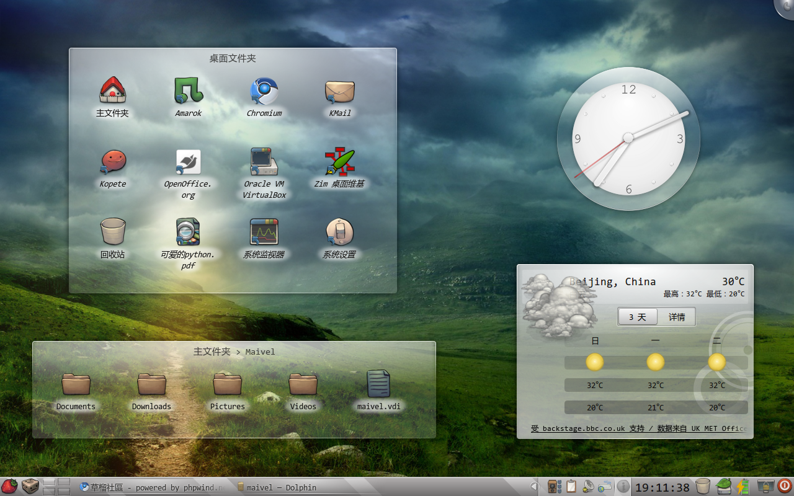The height and width of the screenshot is (496, 794).
Task: Lock the screen with the padlock icon
Action: pos(766,487)
